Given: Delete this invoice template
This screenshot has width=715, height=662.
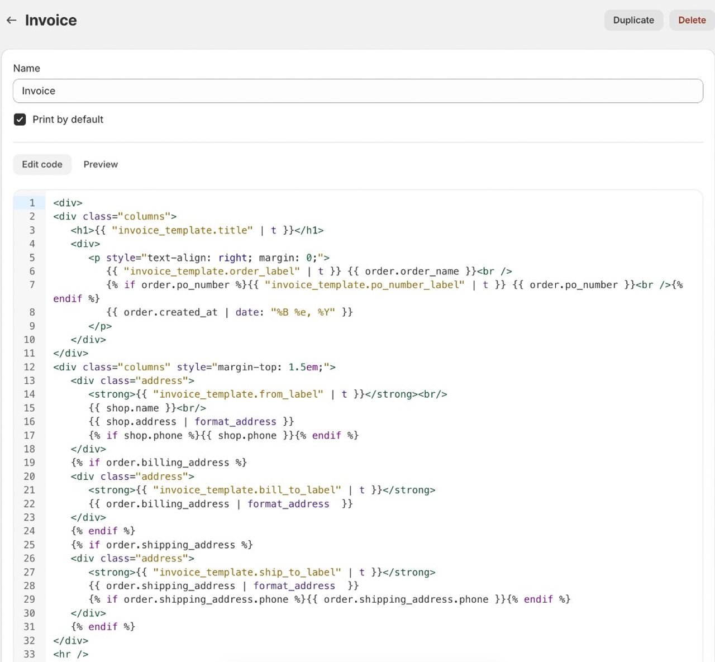Looking at the screenshot, I should 692,20.
